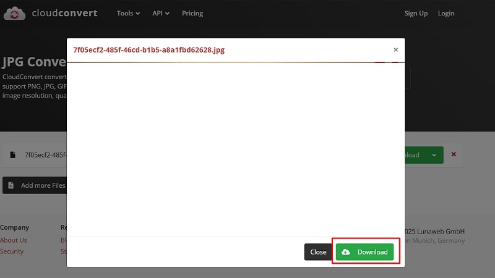Go to the Login page

(x=446, y=13)
